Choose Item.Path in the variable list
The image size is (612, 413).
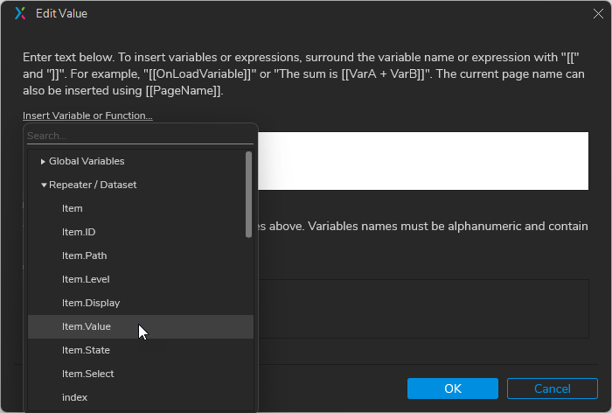click(x=84, y=255)
